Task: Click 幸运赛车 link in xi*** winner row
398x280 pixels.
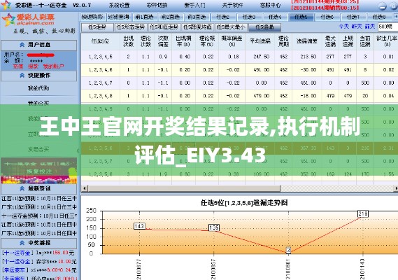Action: point(15,269)
